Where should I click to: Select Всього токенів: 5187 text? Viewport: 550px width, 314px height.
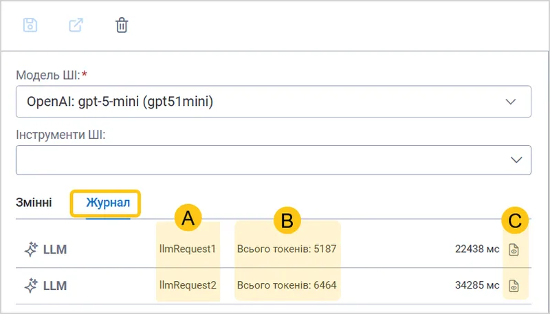[x=287, y=249]
